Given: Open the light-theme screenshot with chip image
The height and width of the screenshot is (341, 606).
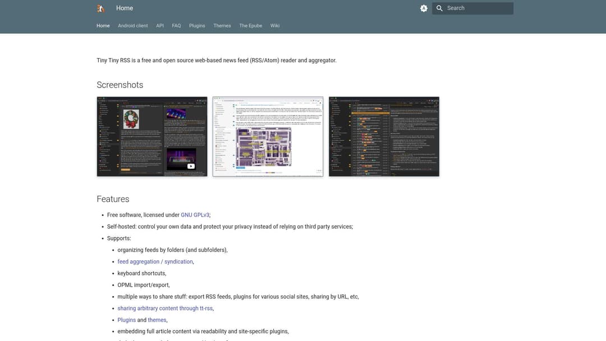Looking at the screenshot, I should point(268,137).
